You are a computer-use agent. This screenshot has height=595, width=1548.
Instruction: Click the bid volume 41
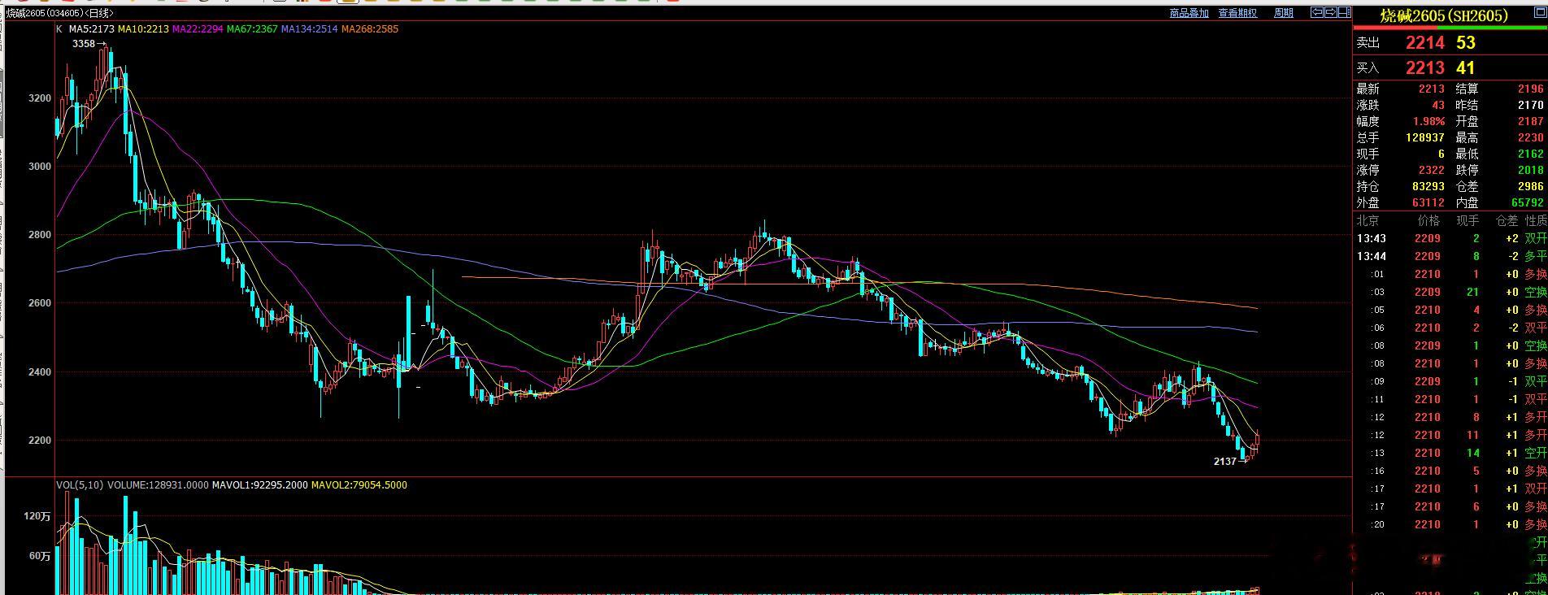[1466, 68]
